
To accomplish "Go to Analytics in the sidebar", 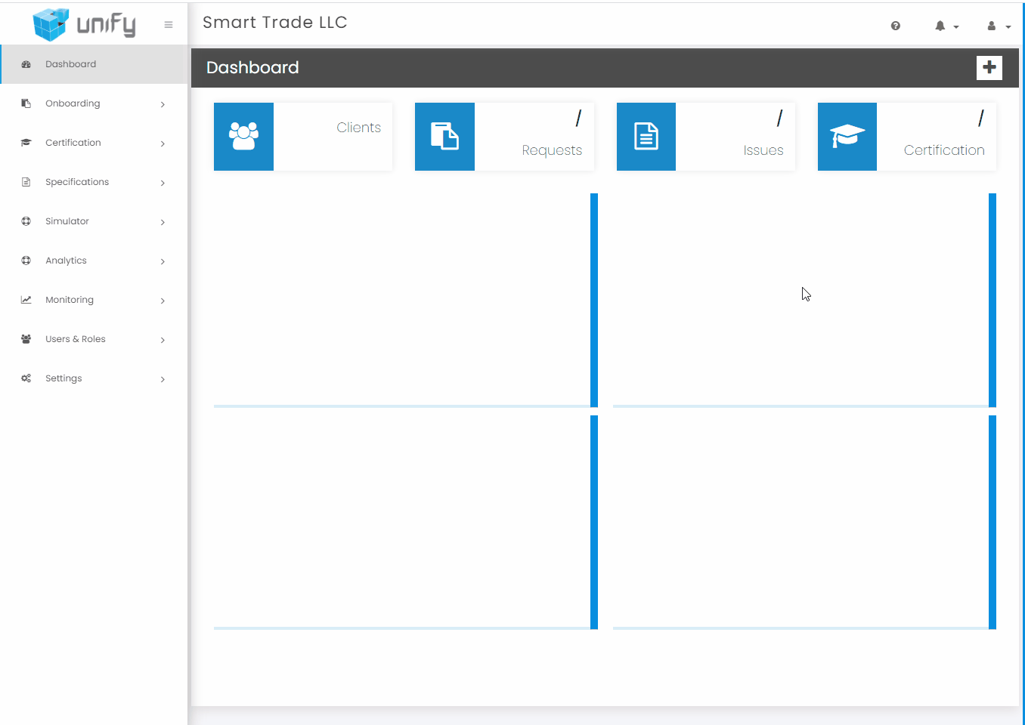I will click(x=67, y=260).
